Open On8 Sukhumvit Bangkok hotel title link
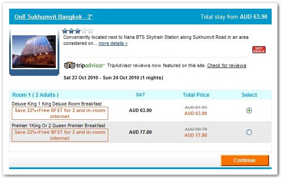The width and height of the screenshot is (283, 180). pos(54,17)
